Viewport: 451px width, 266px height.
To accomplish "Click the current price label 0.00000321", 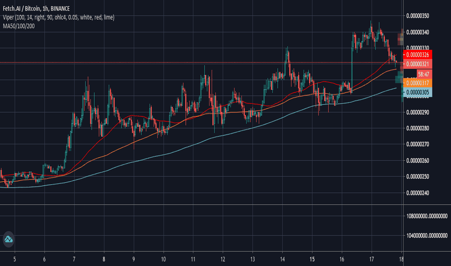I will pos(418,64).
